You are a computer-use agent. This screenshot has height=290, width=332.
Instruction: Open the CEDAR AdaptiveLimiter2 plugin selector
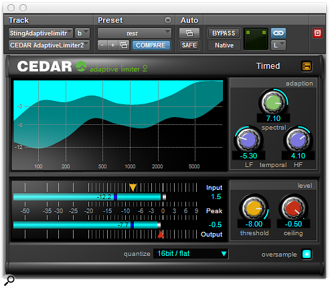49,45
